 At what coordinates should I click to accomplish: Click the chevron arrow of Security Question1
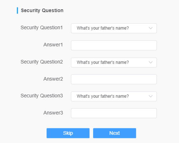[x=151, y=28]
